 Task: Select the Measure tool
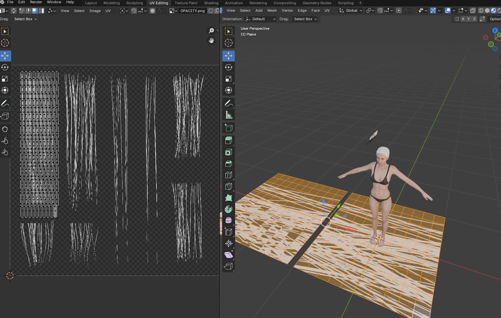(x=228, y=115)
